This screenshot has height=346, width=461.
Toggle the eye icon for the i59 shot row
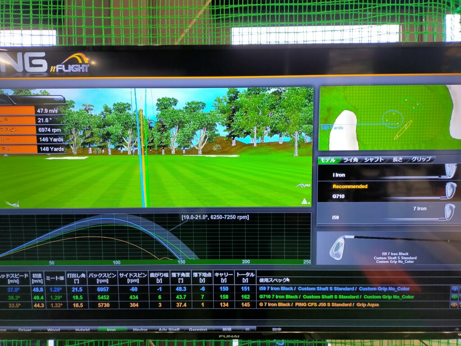[x=455, y=289]
